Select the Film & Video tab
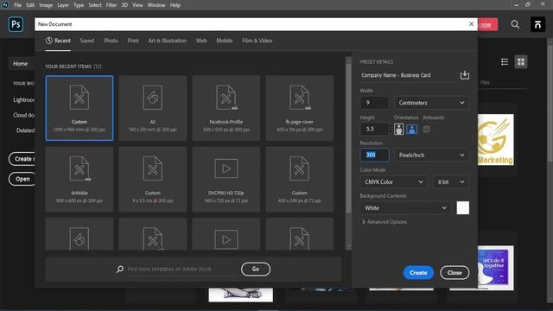Viewport: 553px width, 311px height. tap(257, 41)
